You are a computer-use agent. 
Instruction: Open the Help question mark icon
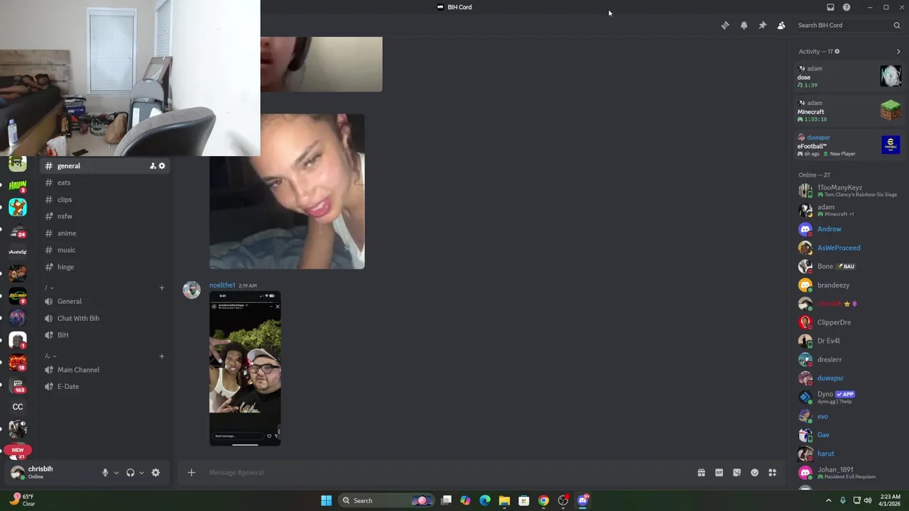click(x=847, y=7)
